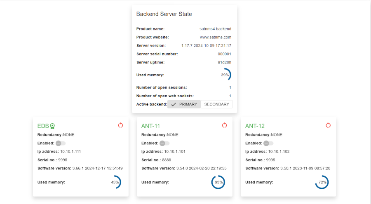
Task: Click IP address 10.10.1.102 on ANT-12
Action: click(279, 152)
